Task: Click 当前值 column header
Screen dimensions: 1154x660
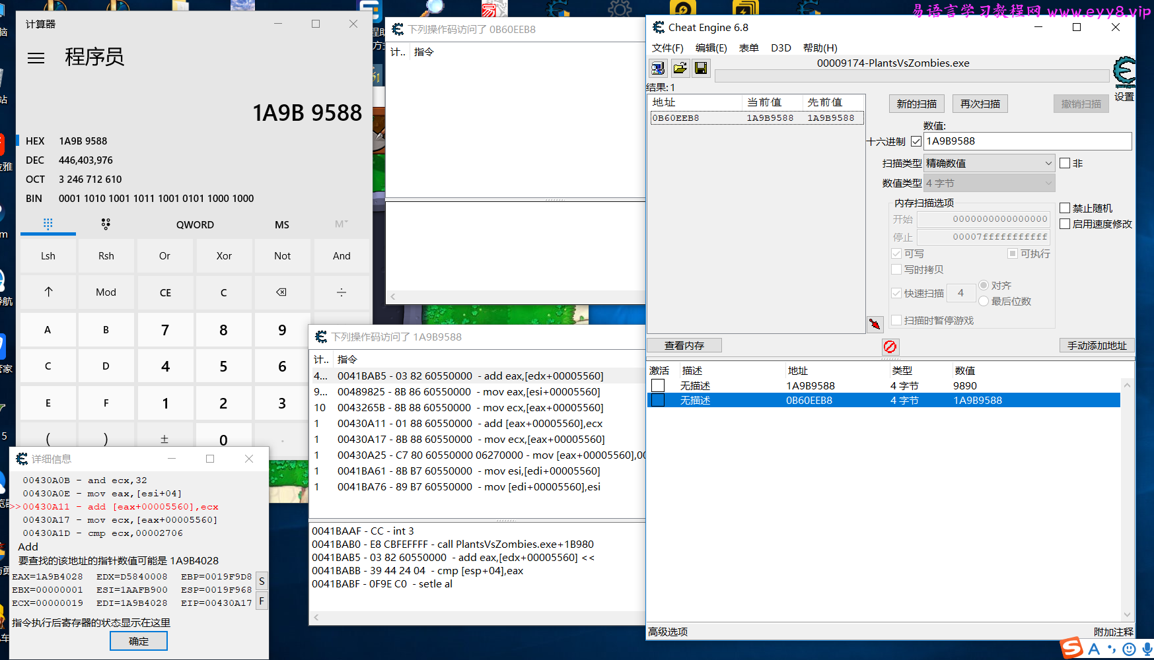Action: (x=772, y=102)
